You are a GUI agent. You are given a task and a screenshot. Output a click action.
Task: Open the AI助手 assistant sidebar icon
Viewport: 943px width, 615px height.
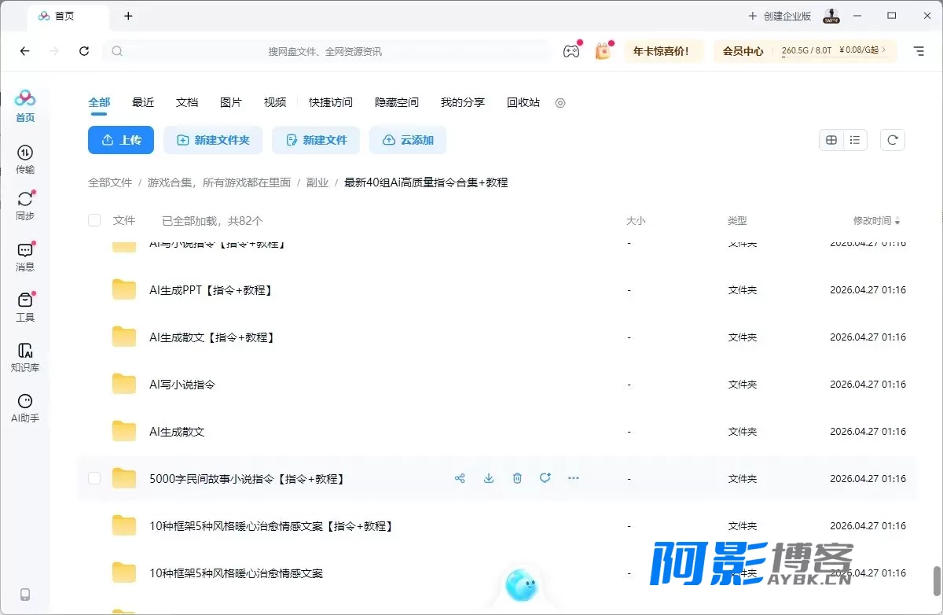tap(25, 408)
